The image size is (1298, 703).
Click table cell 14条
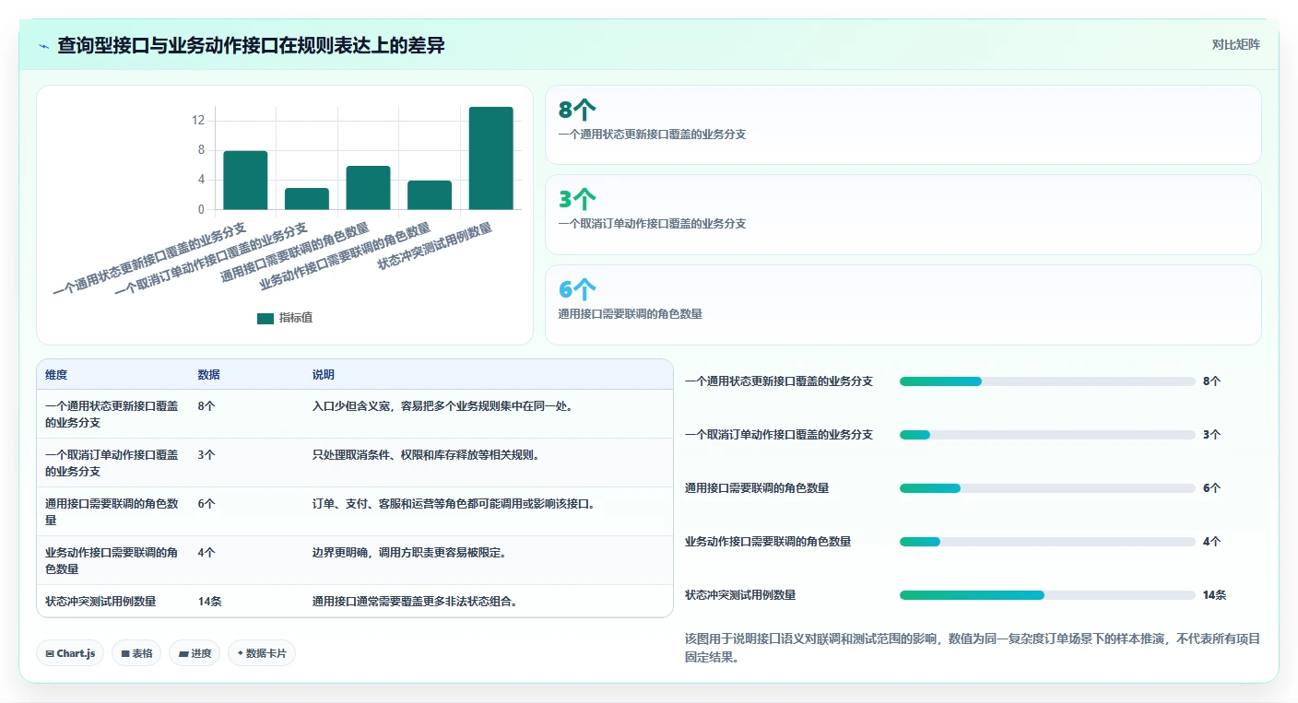coord(209,602)
